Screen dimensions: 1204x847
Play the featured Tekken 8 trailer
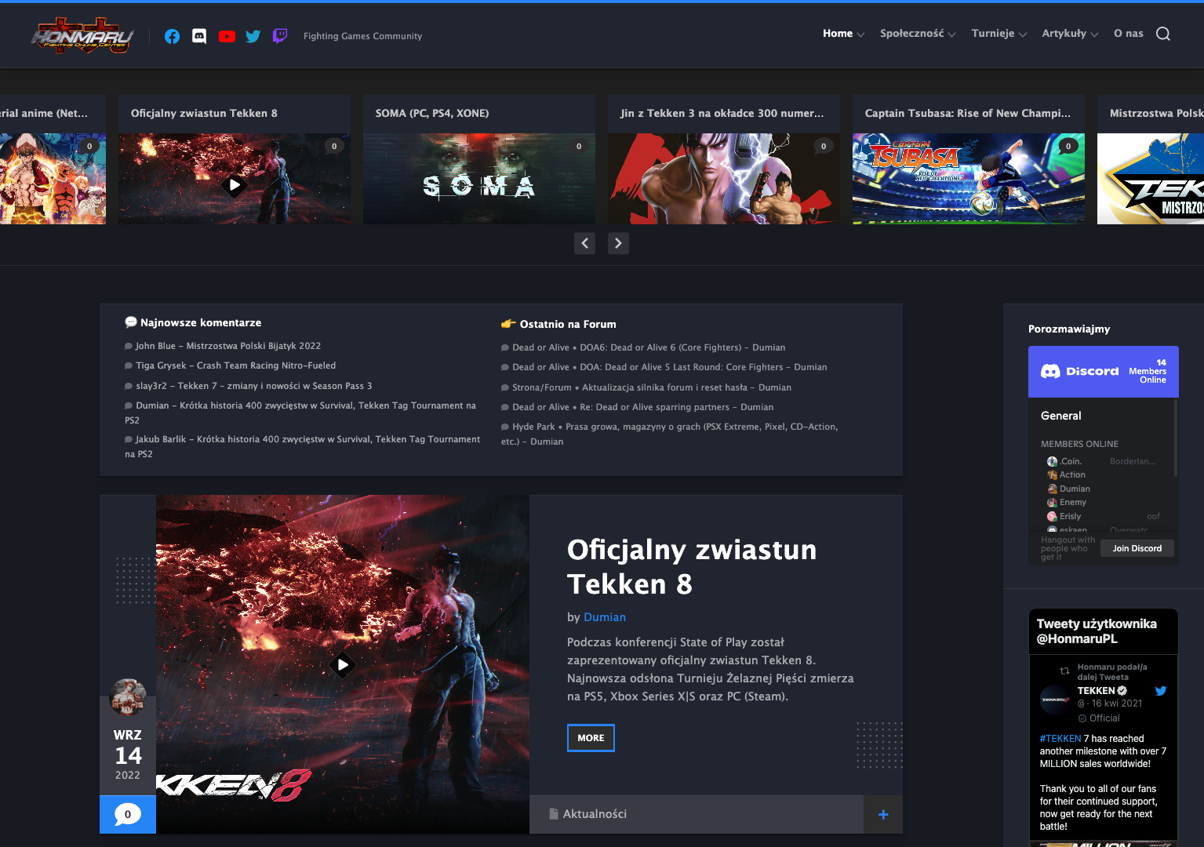point(343,665)
